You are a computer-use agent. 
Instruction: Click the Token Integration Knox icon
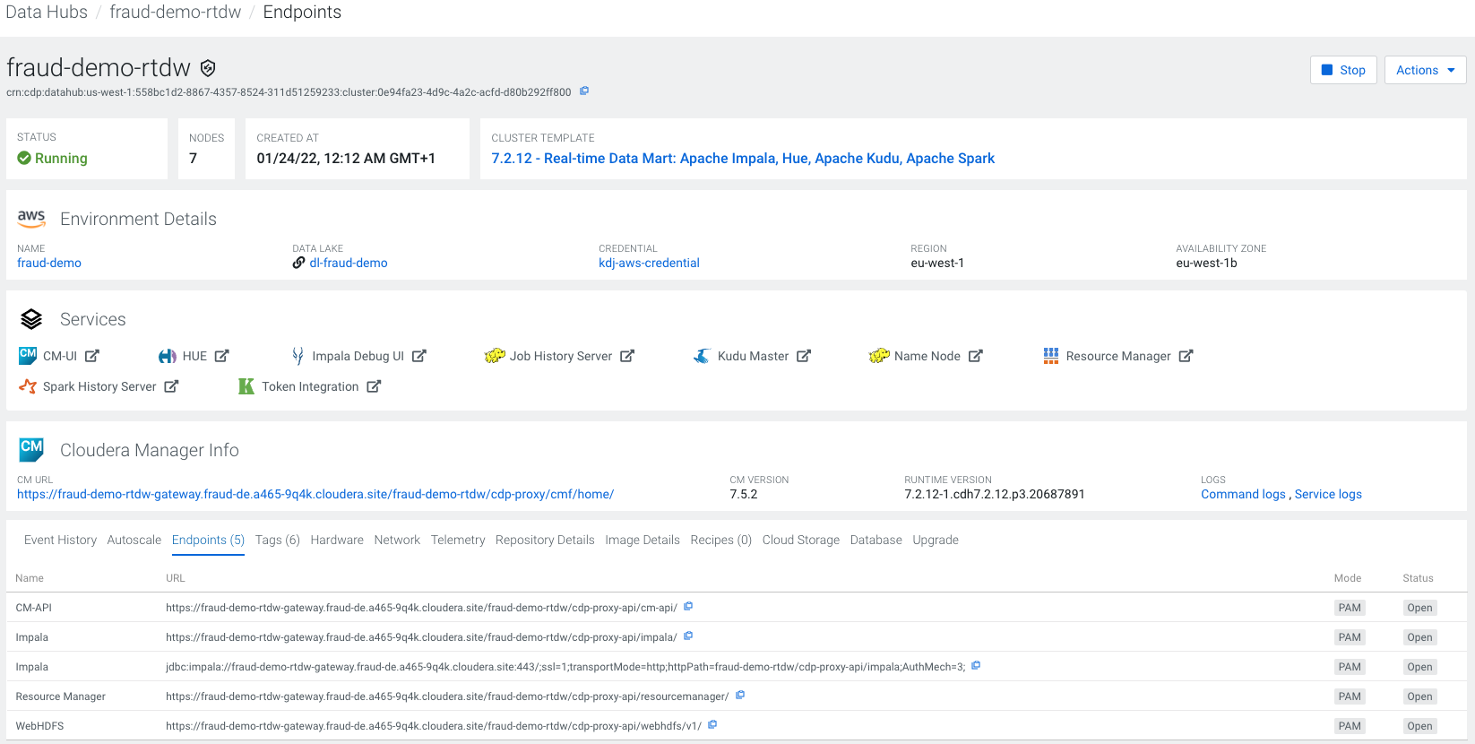(x=246, y=386)
